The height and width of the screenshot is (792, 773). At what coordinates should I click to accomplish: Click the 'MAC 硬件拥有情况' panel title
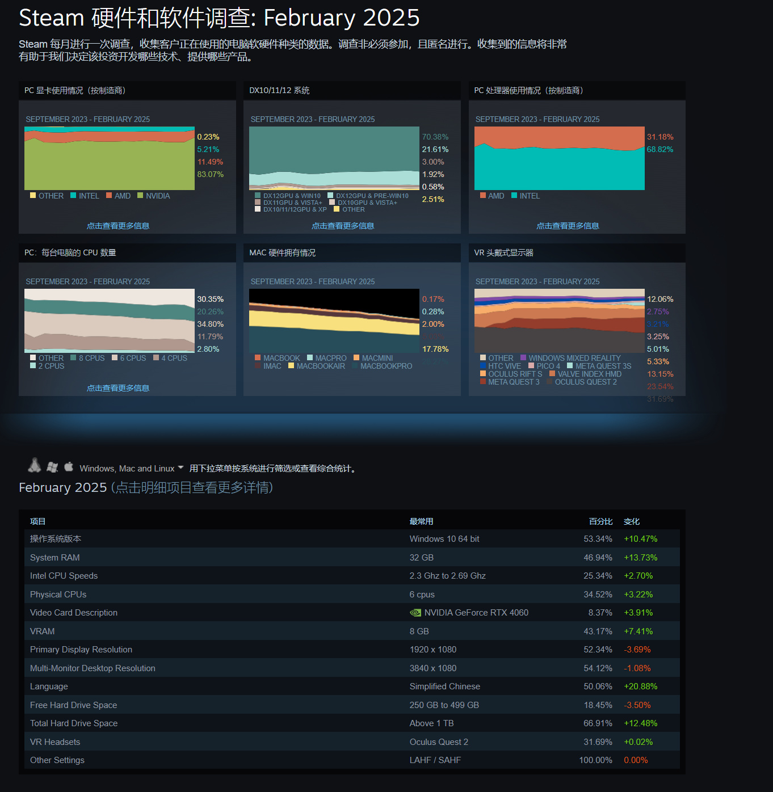[283, 252]
